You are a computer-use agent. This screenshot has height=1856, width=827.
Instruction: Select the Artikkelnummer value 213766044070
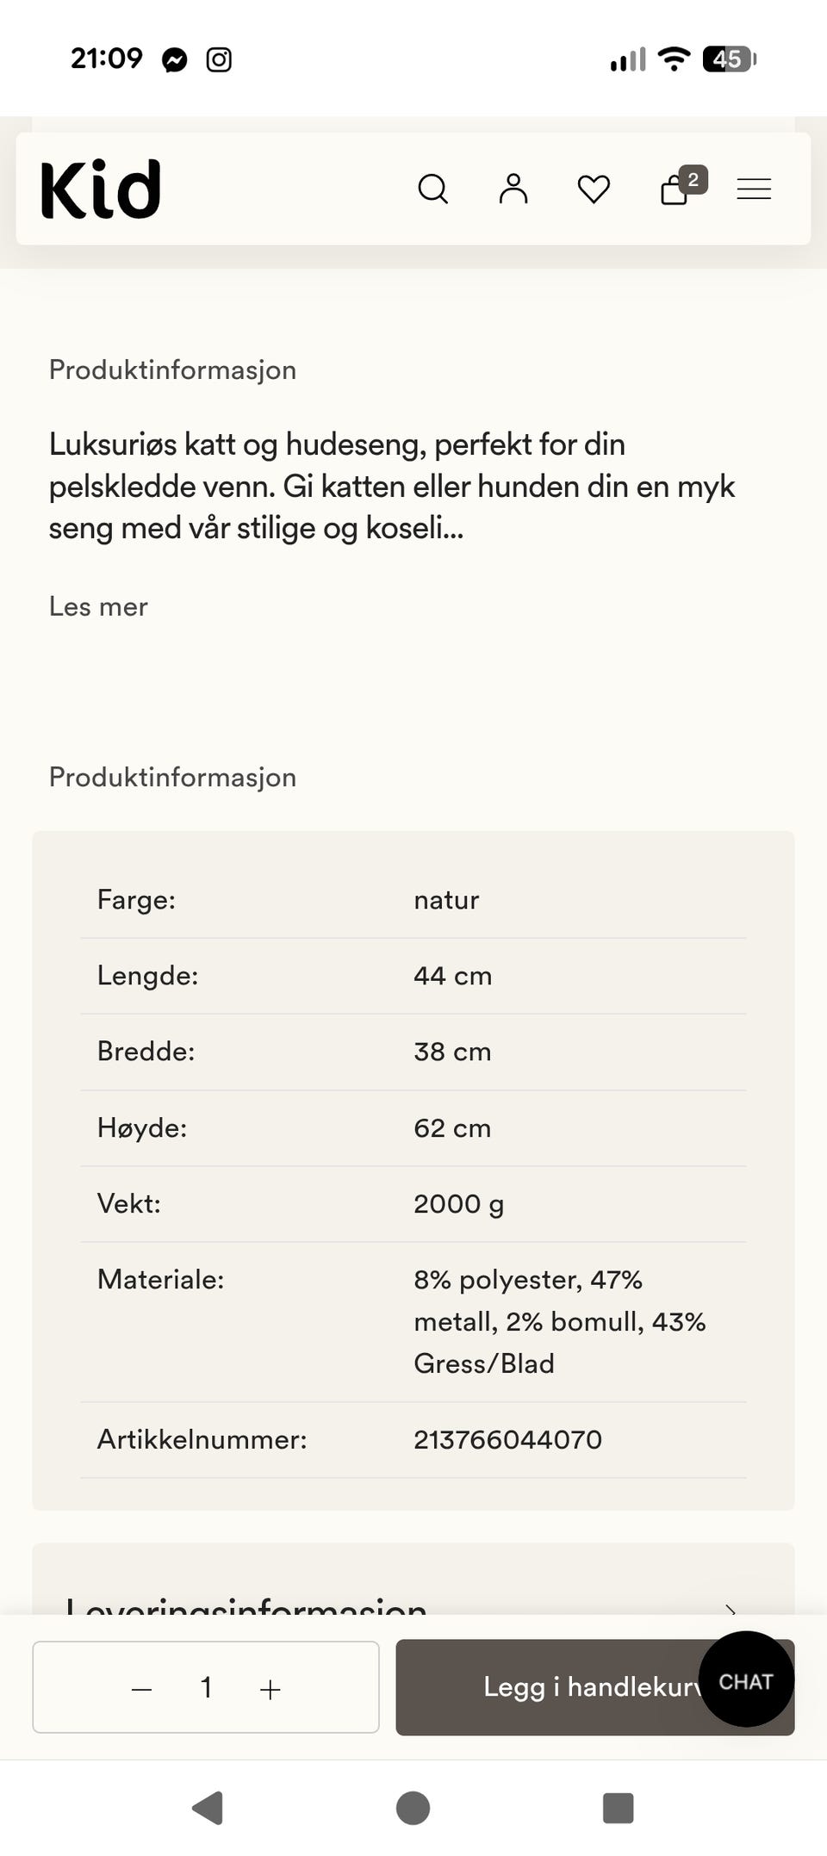click(x=507, y=1439)
